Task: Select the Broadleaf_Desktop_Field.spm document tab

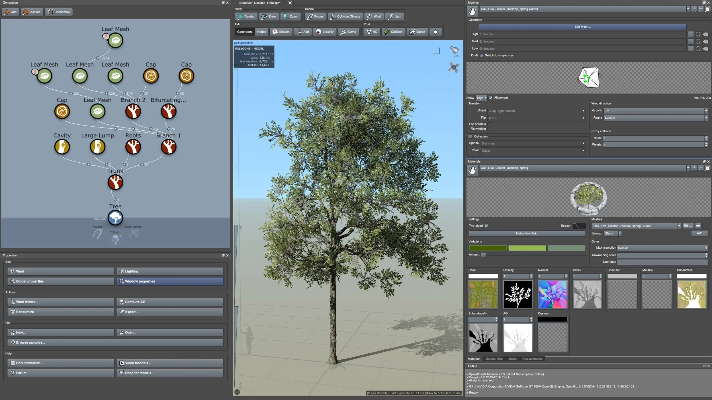Action: (x=260, y=3)
